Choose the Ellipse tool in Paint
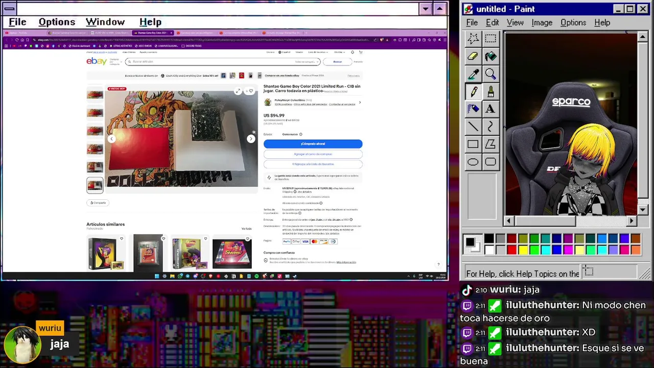 (x=473, y=162)
